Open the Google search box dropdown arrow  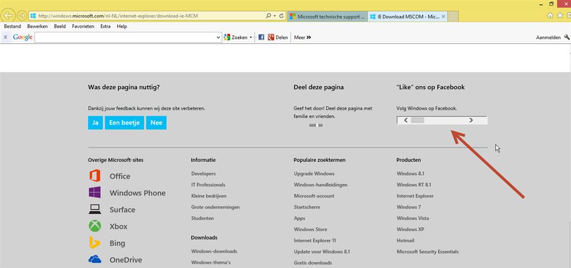(x=219, y=37)
